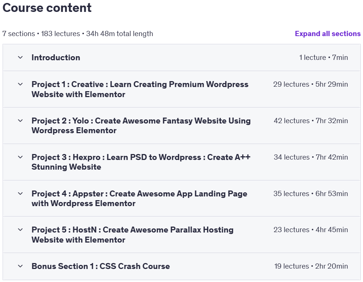Image resolution: width=363 pixels, height=282 pixels.
Task: Expand Project 2 Yolo section chevron
Action: tap(20, 121)
